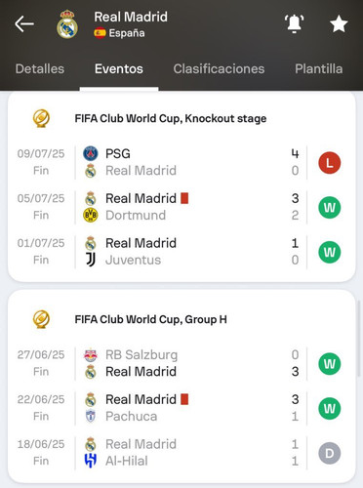Open the Group H trophy icon
The width and height of the screenshot is (363, 488).
(41, 319)
